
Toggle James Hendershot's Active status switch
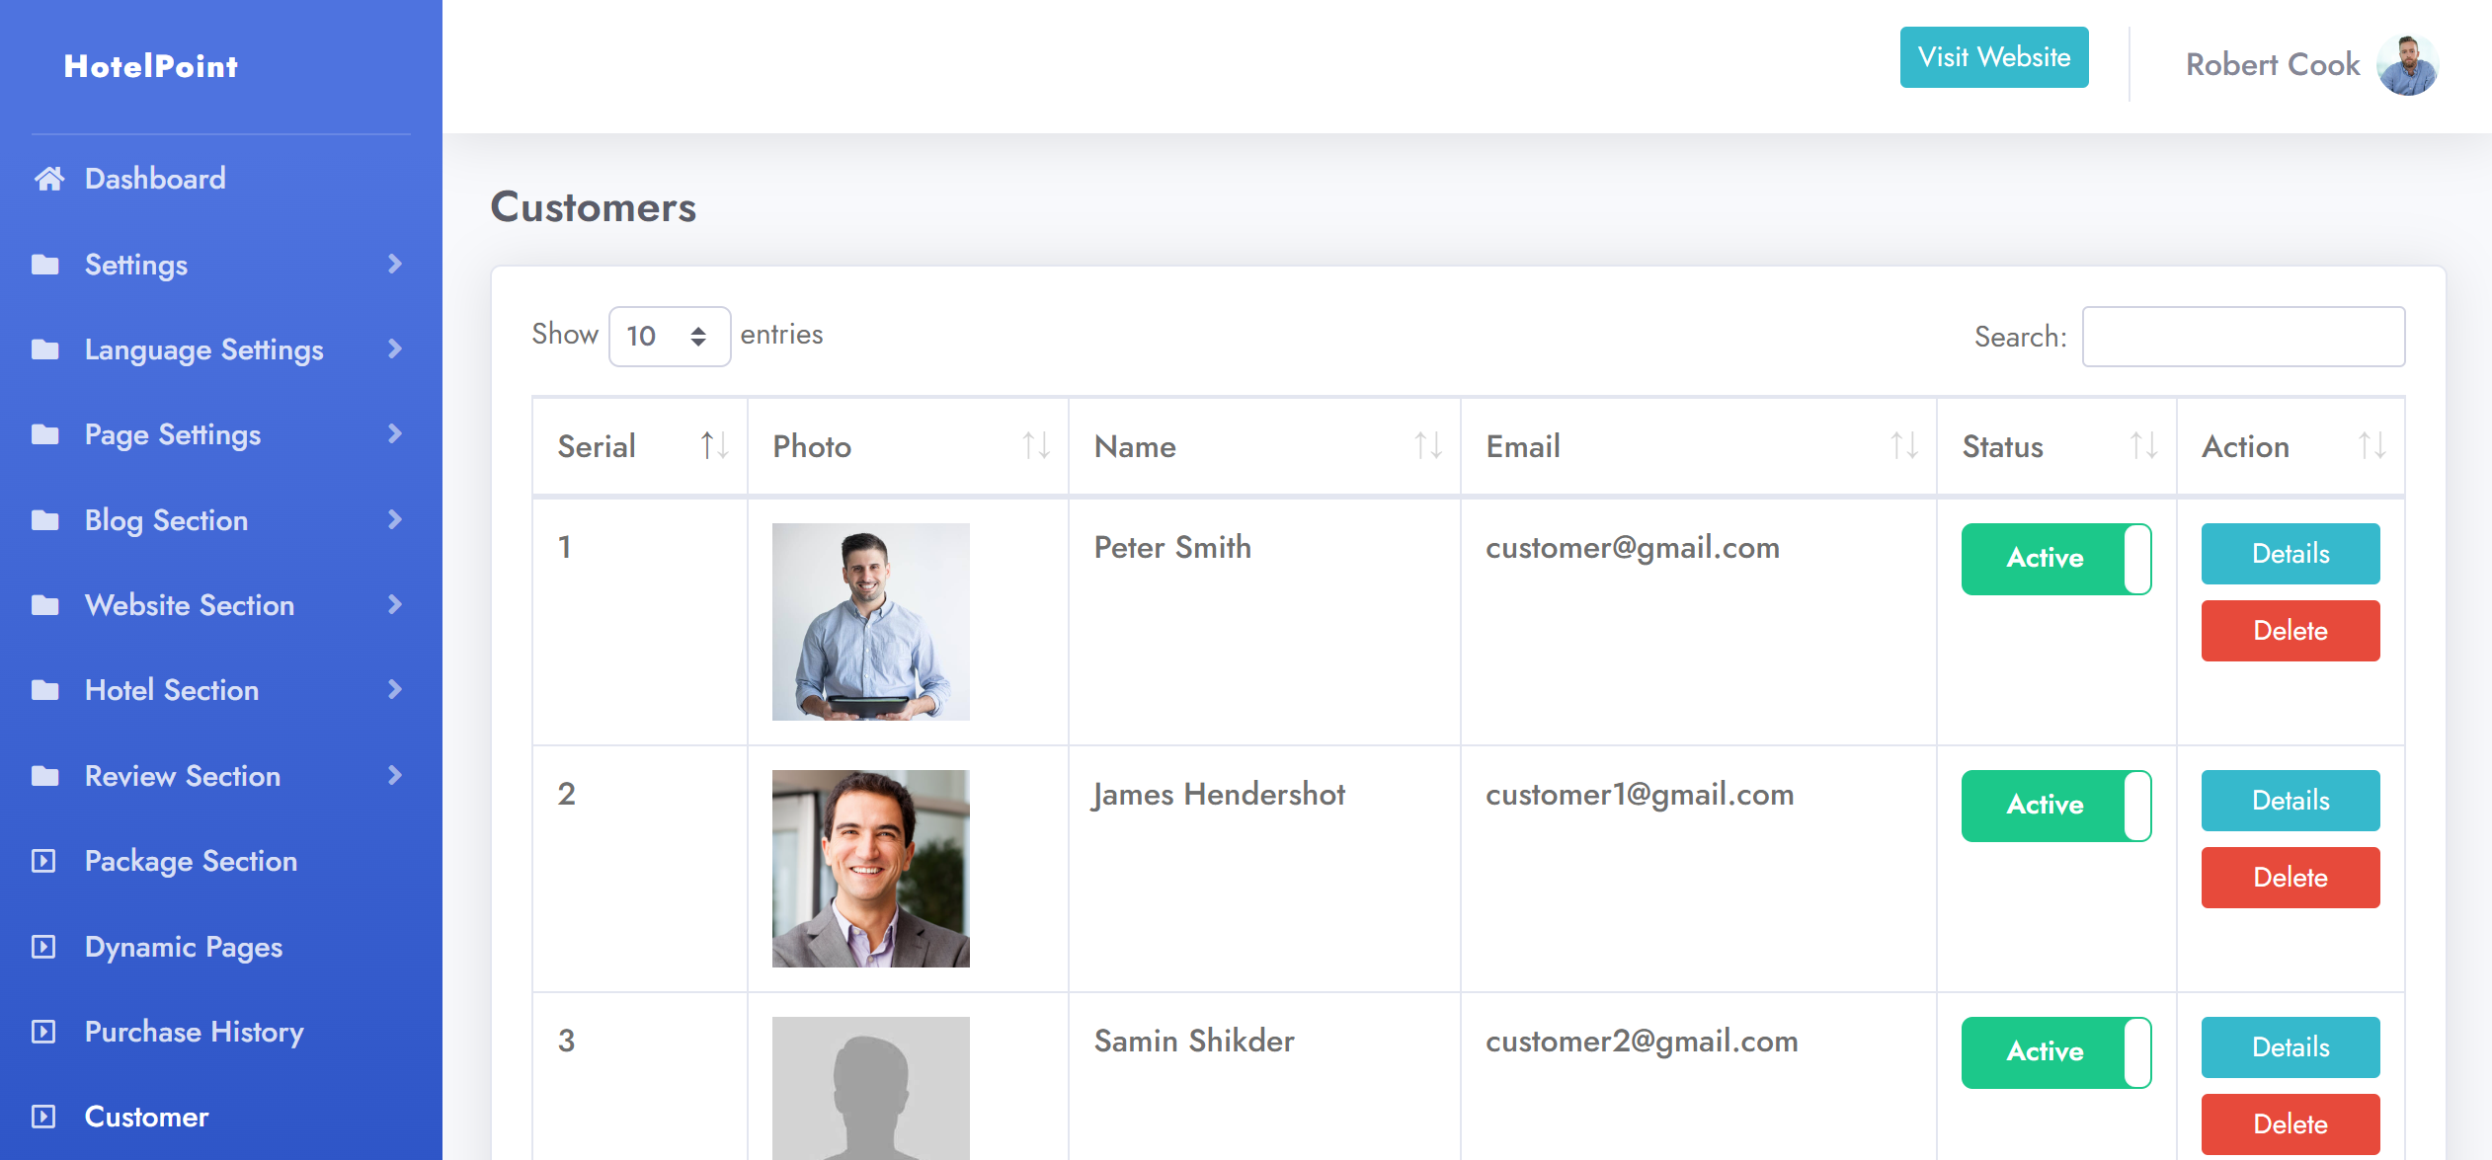pyautogui.click(x=2055, y=806)
